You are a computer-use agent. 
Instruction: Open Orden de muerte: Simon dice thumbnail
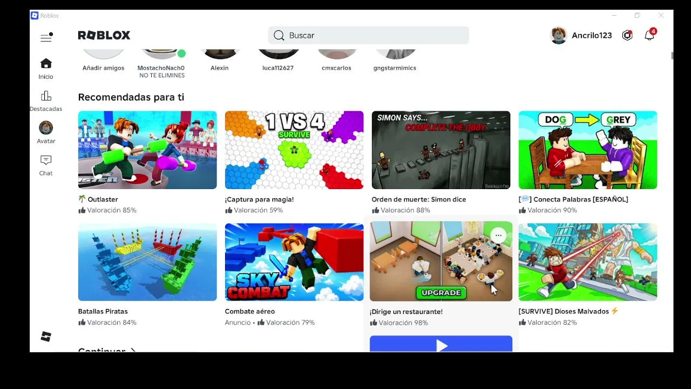coord(441,150)
